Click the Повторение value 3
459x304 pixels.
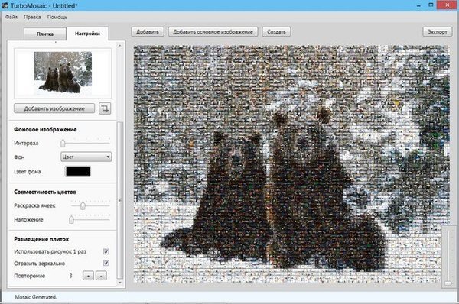pyautogui.click(x=70, y=276)
